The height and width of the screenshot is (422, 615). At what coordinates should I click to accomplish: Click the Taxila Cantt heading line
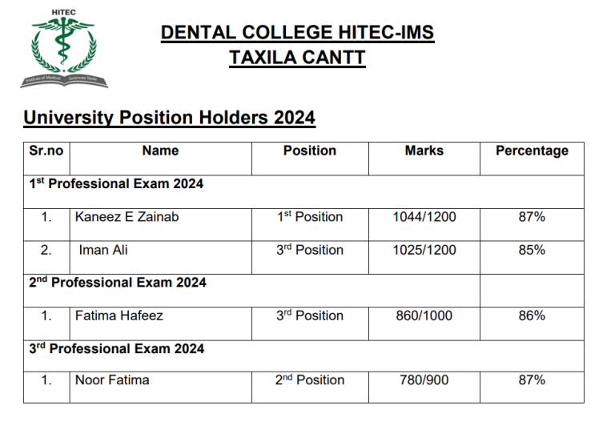pyautogui.click(x=297, y=58)
